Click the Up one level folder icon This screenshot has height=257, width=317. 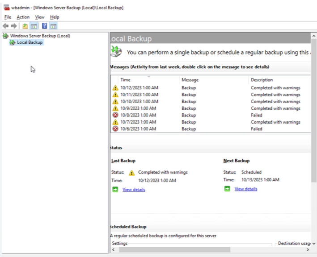(25, 26)
